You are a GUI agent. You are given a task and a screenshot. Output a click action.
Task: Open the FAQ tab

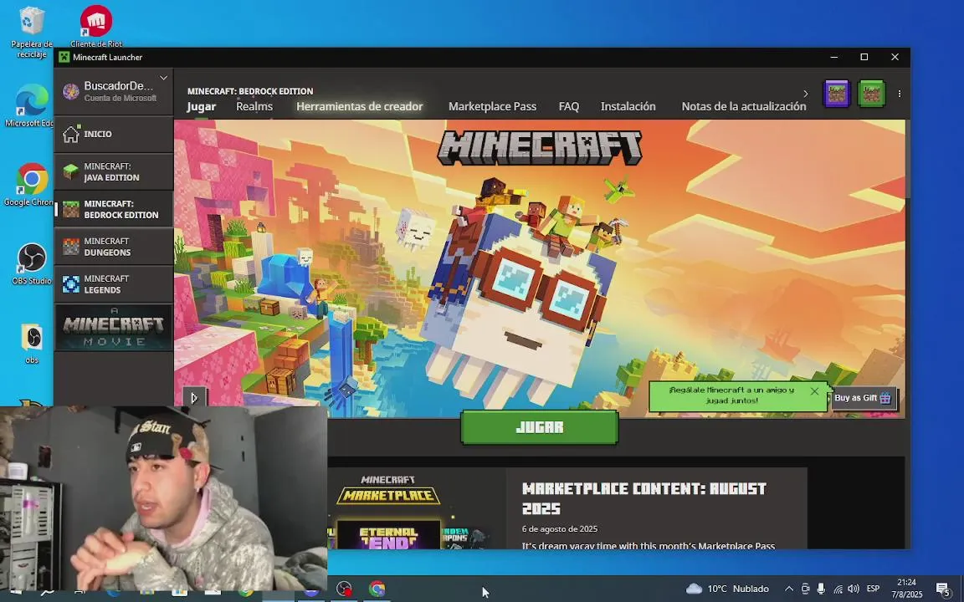click(569, 106)
